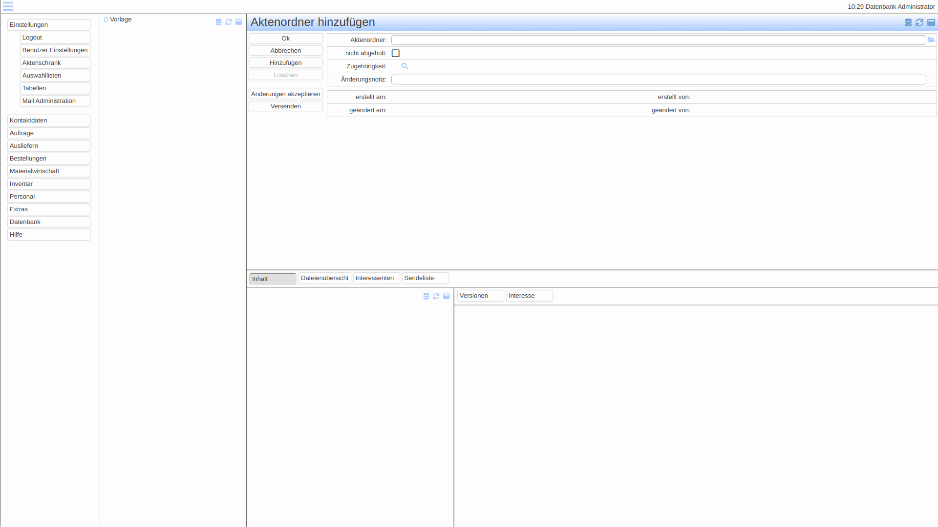Click the database icon in the Vorlage panel
938x527 pixels.
[218, 22]
